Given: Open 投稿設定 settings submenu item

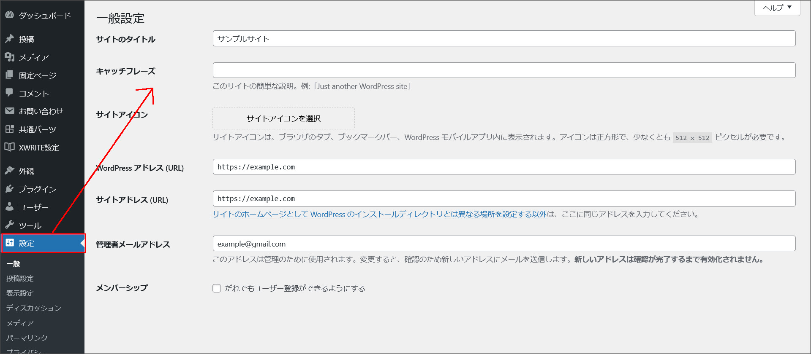Looking at the screenshot, I should point(20,279).
